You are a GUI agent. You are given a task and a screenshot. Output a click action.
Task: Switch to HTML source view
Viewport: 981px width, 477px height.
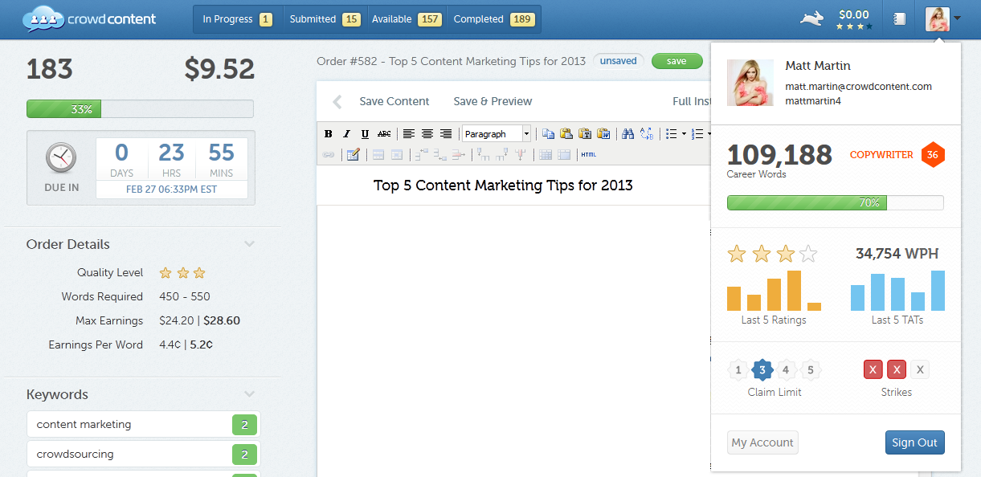(589, 154)
